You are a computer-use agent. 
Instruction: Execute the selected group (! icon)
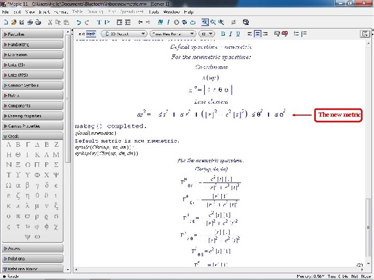168,22
